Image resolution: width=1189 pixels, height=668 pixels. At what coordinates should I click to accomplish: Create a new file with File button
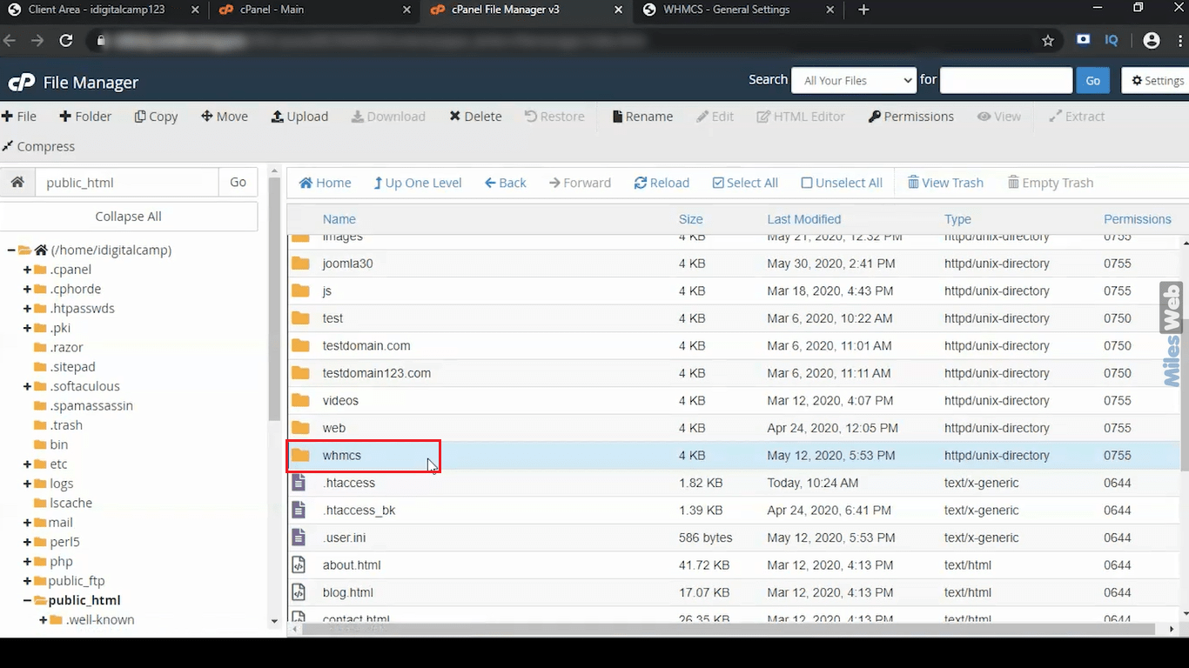click(x=19, y=117)
